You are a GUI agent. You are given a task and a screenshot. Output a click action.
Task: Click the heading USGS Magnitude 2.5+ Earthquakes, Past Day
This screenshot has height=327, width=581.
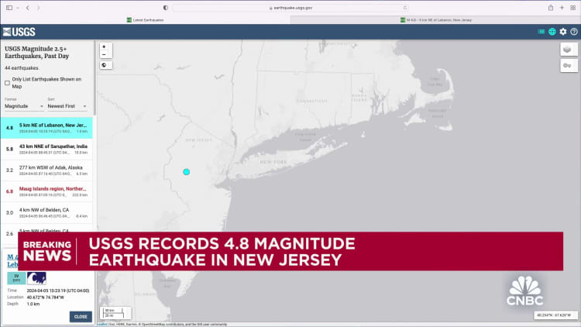36,52
